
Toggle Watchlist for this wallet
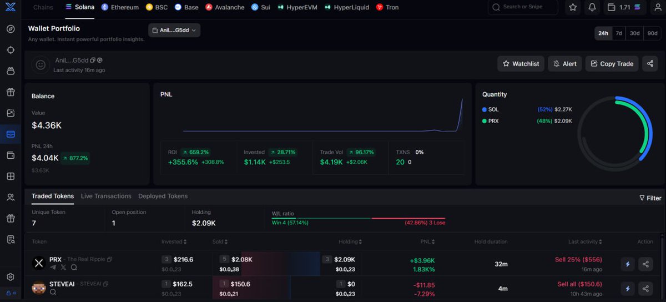[521, 64]
